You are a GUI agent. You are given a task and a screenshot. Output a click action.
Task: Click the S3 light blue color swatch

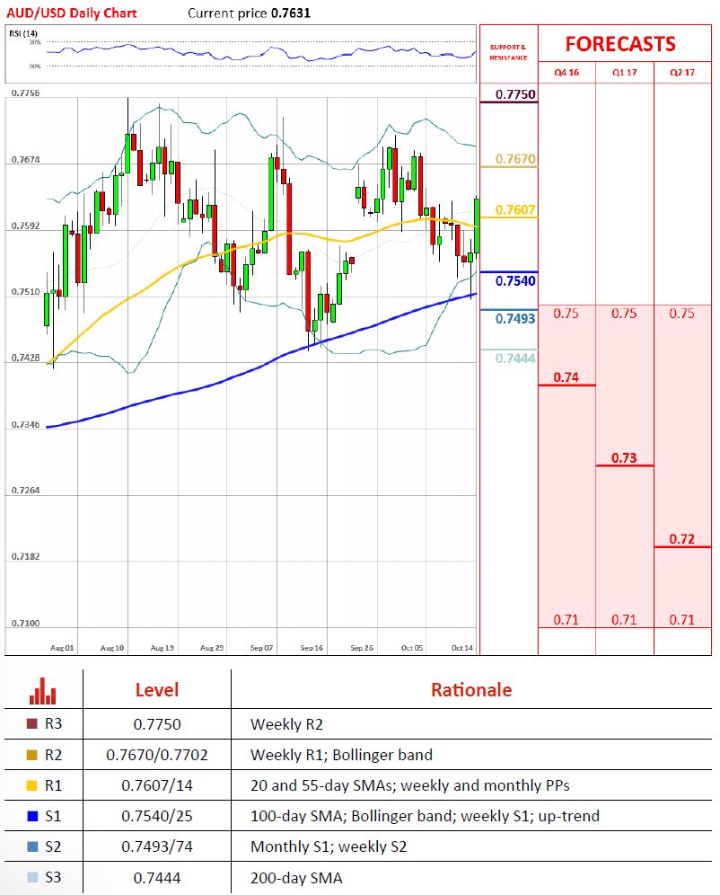click(33, 878)
